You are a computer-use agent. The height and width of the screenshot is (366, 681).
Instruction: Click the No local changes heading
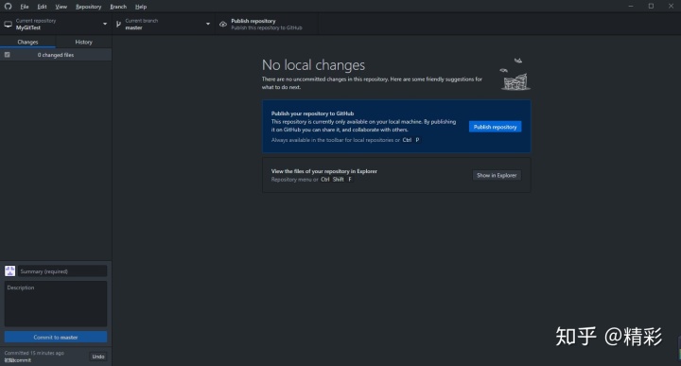[313, 65]
